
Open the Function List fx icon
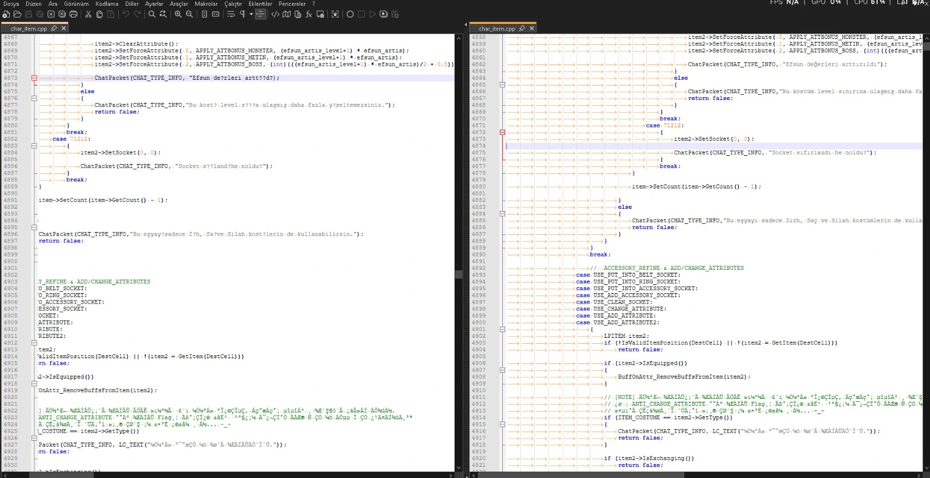[x=309, y=14]
